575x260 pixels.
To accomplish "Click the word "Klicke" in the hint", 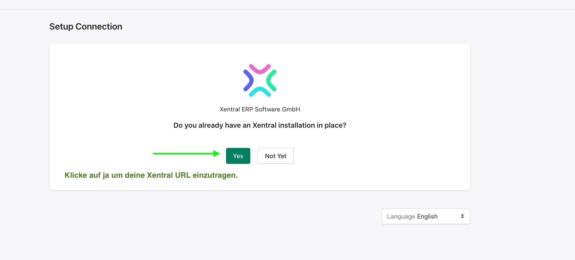I will tap(76, 175).
